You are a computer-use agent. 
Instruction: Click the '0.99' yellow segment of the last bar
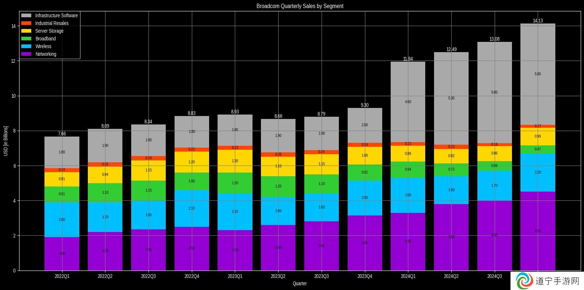click(x=538, y=137)
